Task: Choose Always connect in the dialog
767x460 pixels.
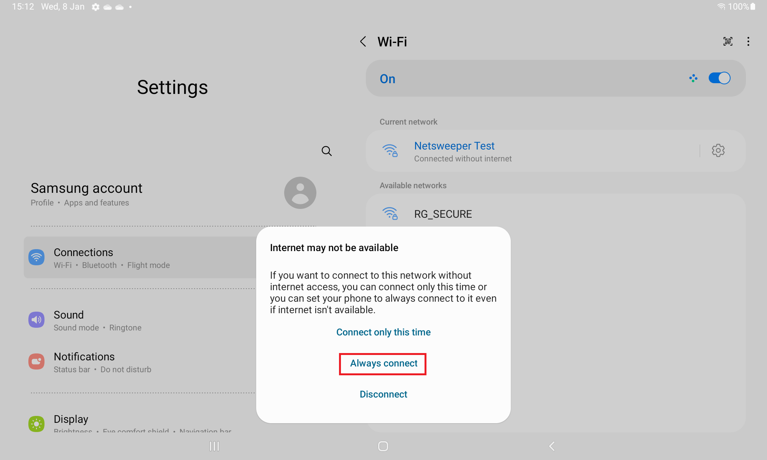Action: click(x=382, y=363)
